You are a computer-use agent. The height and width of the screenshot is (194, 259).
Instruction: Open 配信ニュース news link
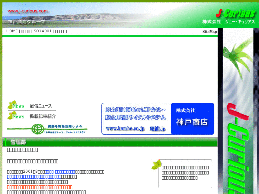pos(41,106)
